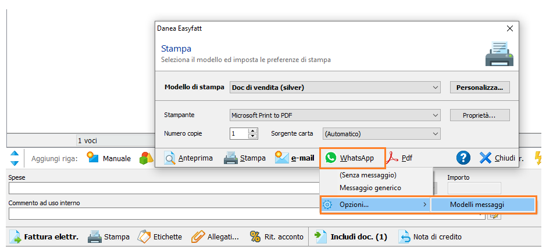Click into the Numero copie field

tap(239, 134)
